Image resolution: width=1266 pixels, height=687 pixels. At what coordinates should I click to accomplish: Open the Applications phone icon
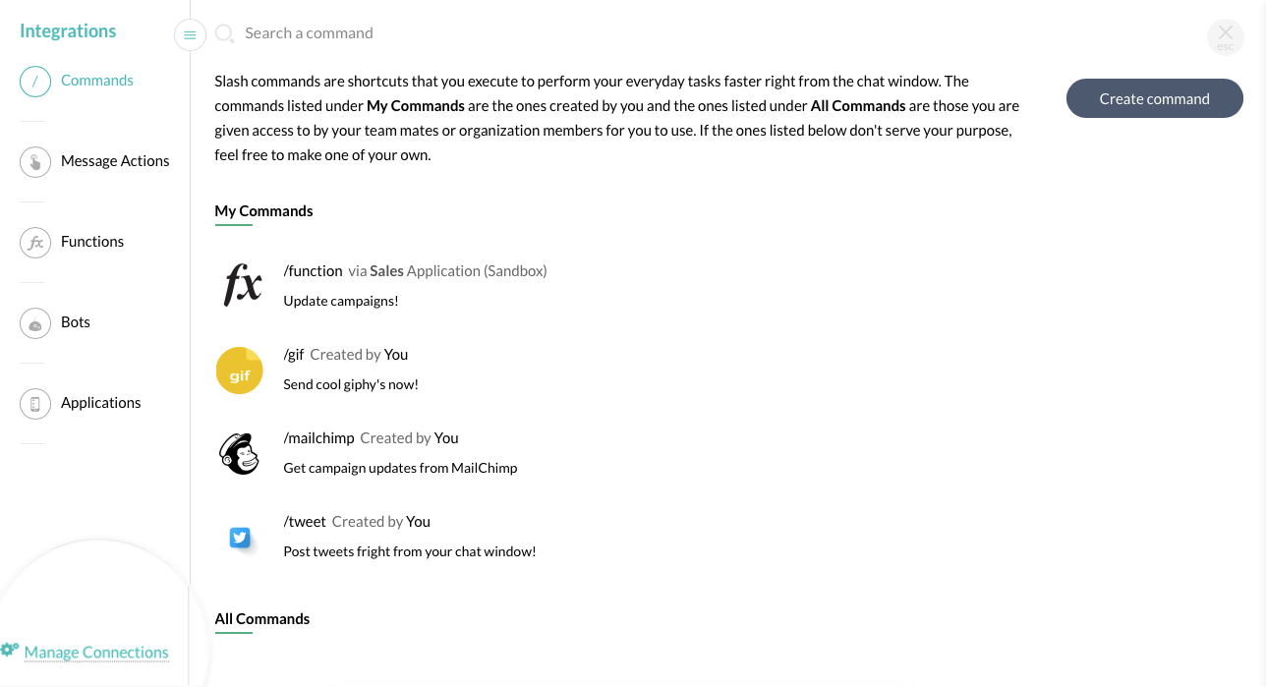pyautogui.click(x=35, y=403)
